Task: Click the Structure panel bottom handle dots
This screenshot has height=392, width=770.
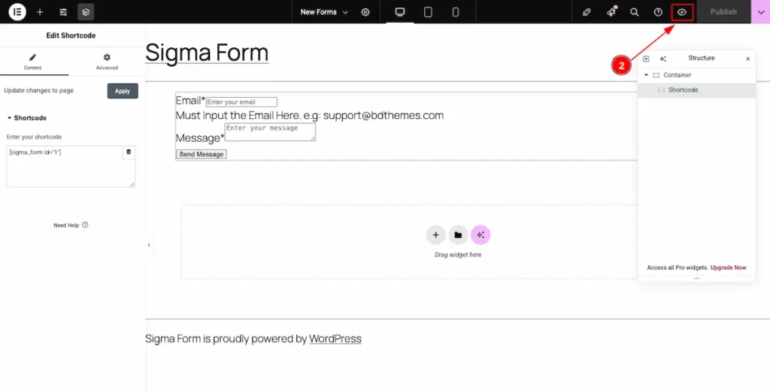Action: point(696,278)
